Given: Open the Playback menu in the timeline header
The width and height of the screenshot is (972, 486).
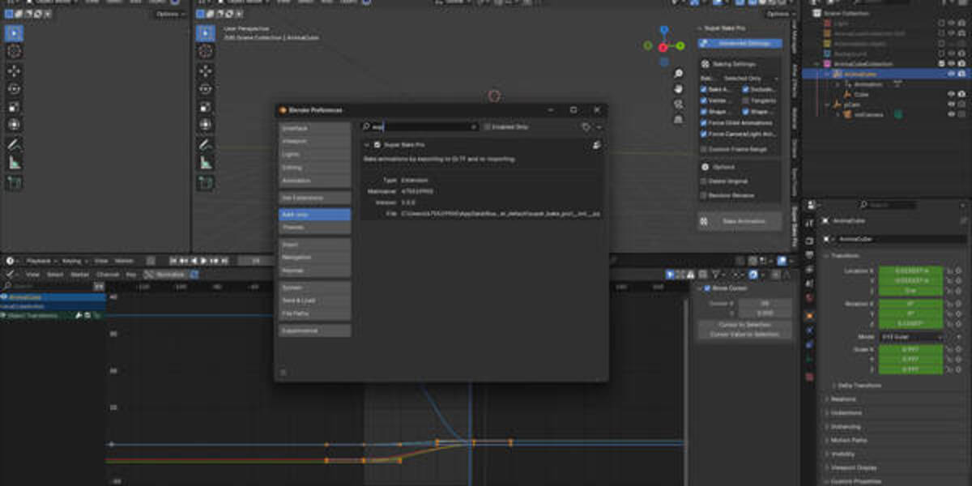Looking at the screenshot, I should click(x=40, y=261).
